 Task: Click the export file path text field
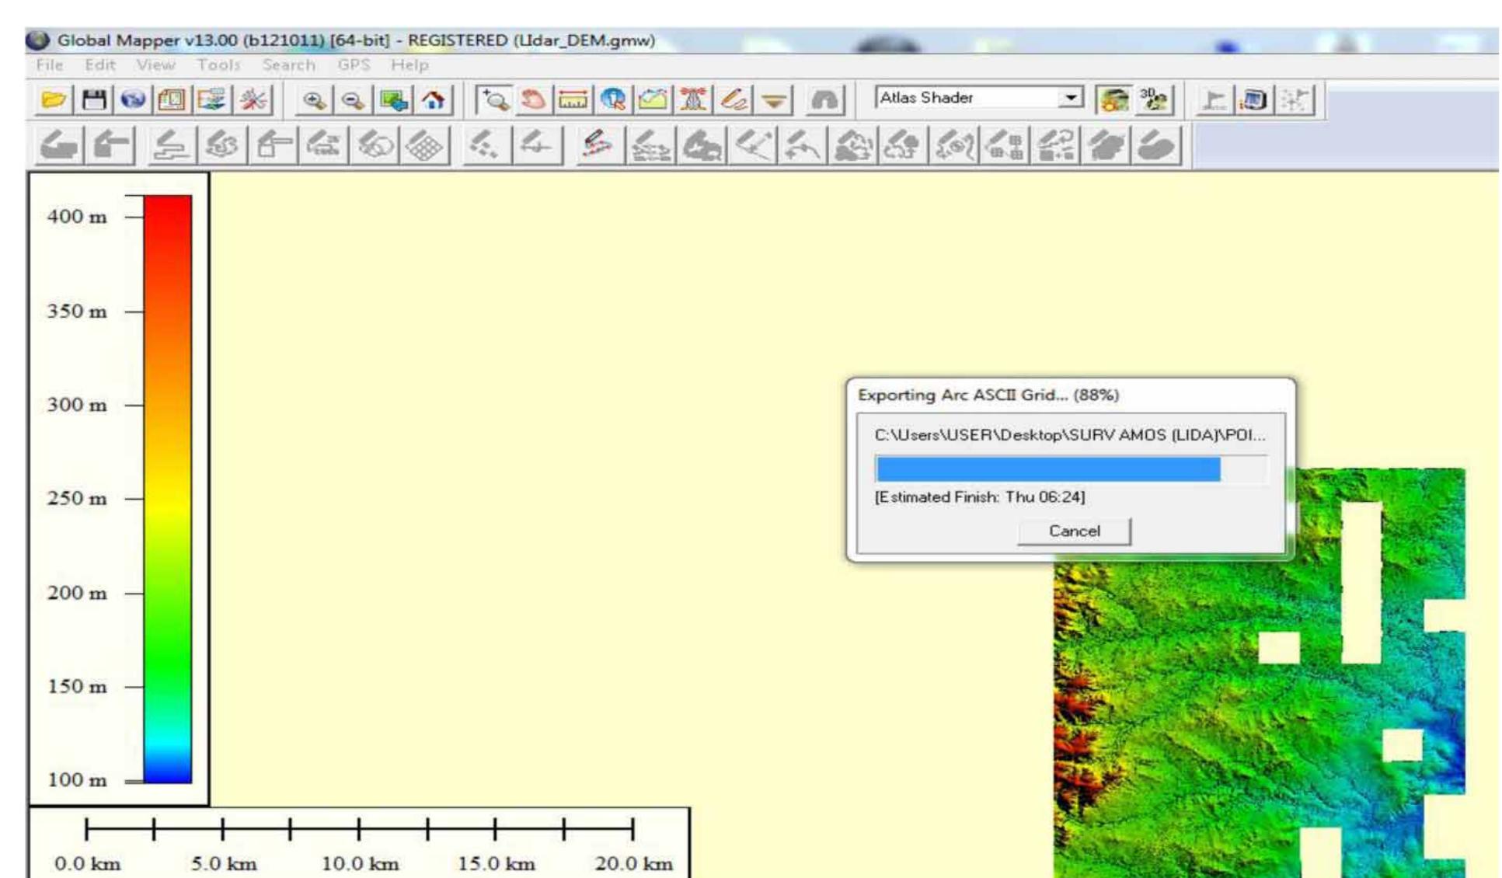[x=1069, y=435]
